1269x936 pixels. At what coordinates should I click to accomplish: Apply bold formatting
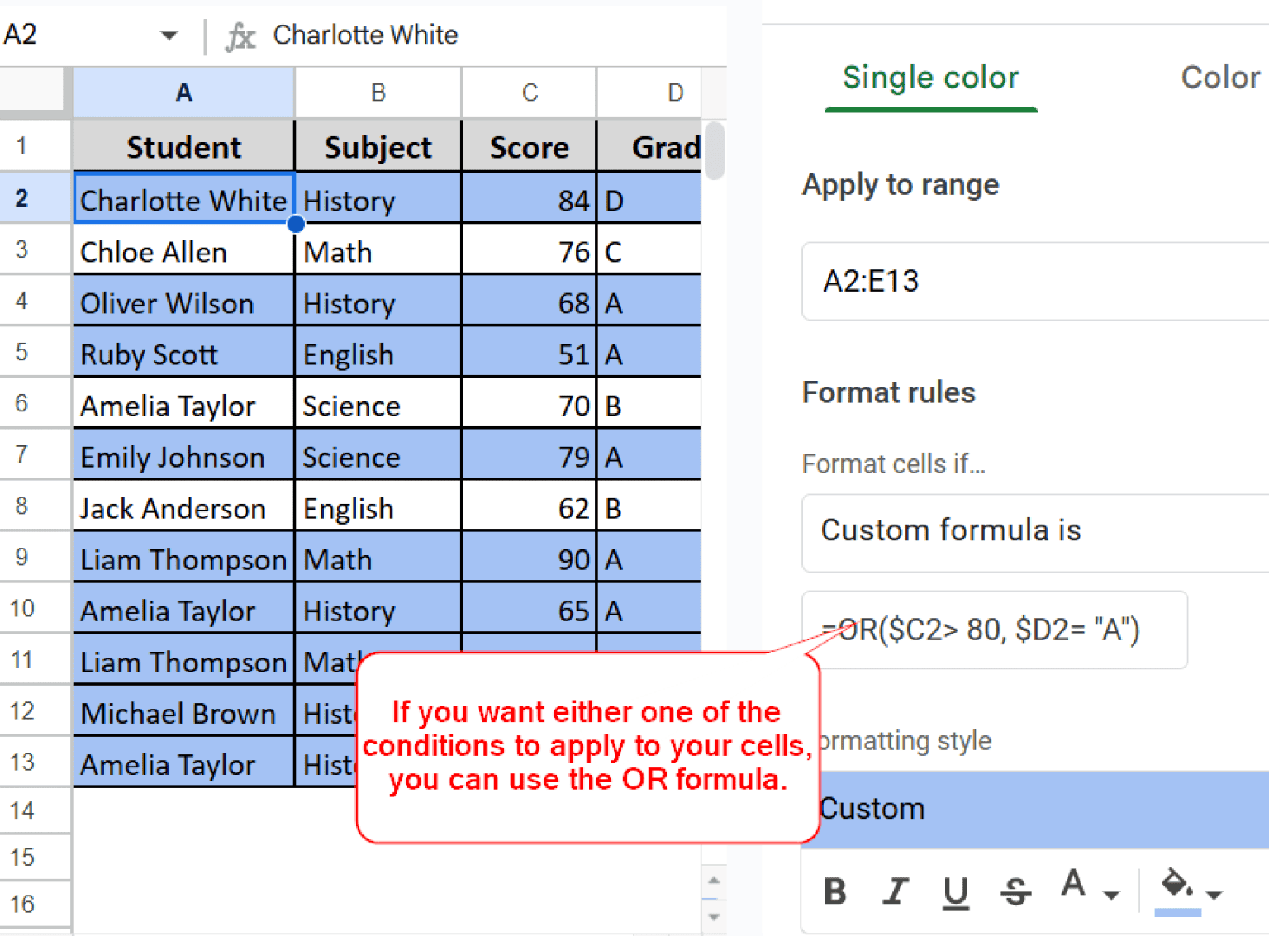(x=834, y=892)
